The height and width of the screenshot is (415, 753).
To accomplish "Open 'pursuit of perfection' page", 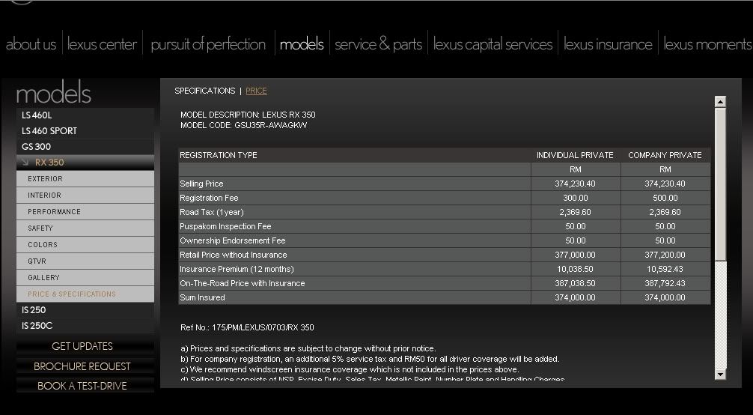I will [208, 44].
